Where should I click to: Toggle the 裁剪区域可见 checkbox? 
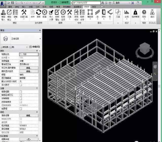21,95
